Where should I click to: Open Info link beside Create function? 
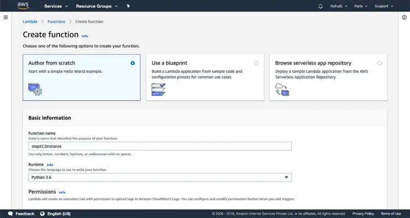tap(85, 36)
